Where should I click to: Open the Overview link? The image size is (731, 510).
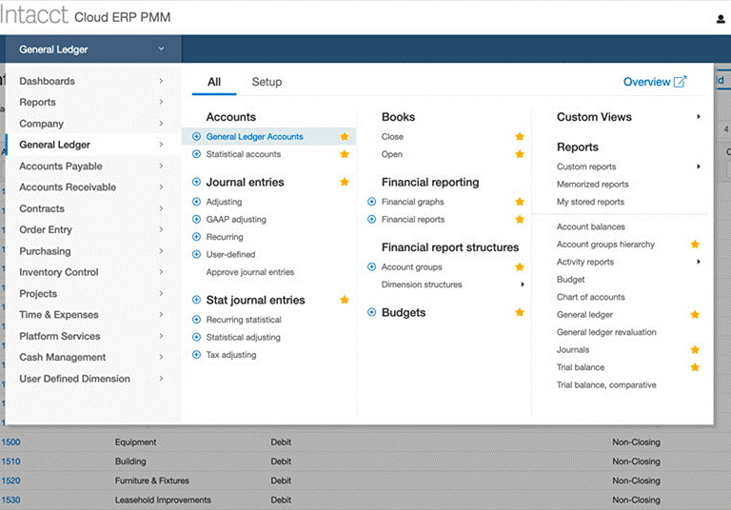655,82
